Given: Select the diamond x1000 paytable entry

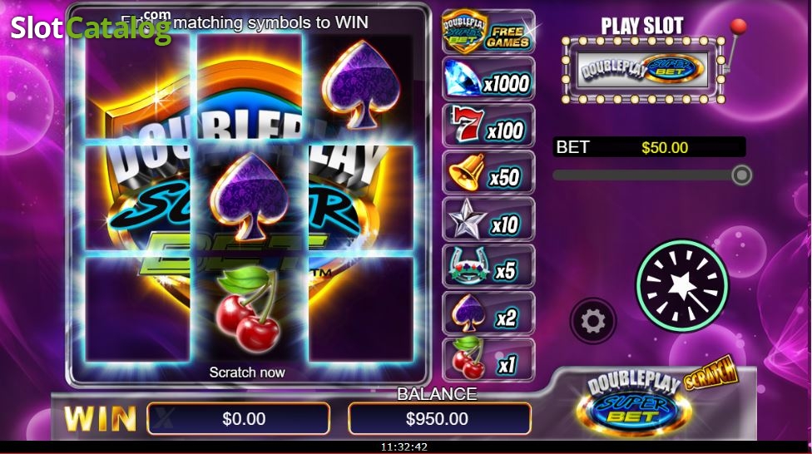Looking at the screenshot, I should point(488,79).
